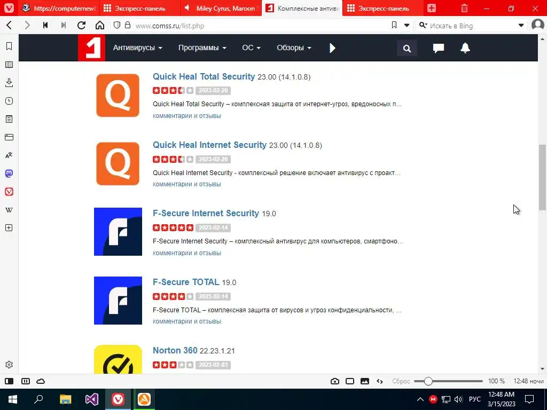Open Quick Heal Total Security link
This screenshot has width=547, height=410.
(x=204, y=76)
